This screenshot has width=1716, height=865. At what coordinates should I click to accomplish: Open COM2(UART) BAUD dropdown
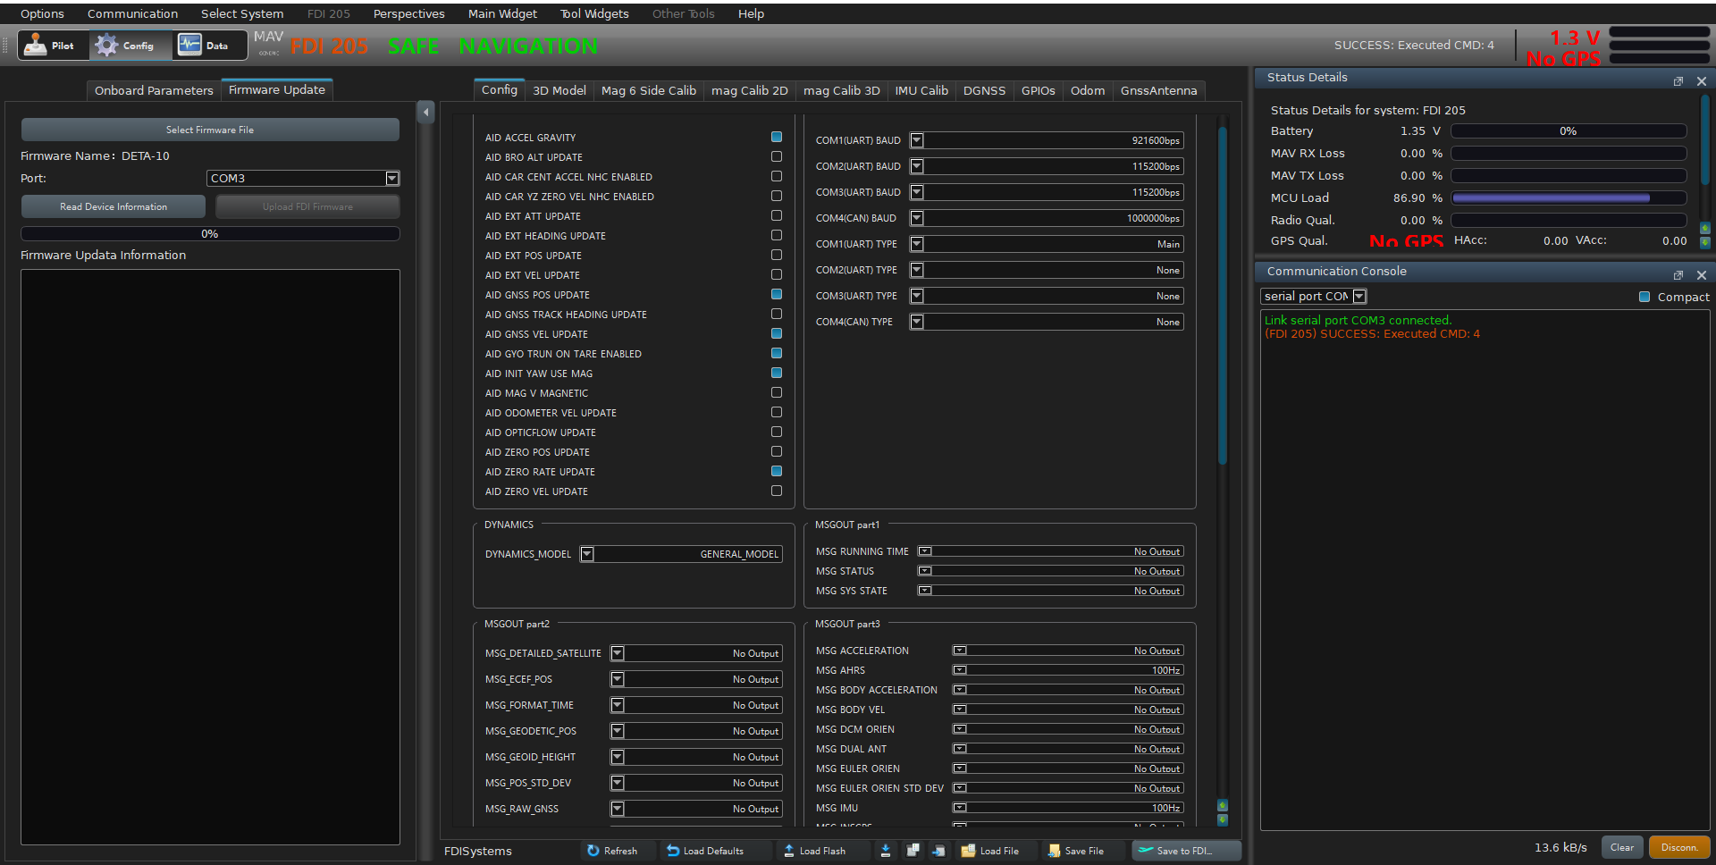point(1047,166)
